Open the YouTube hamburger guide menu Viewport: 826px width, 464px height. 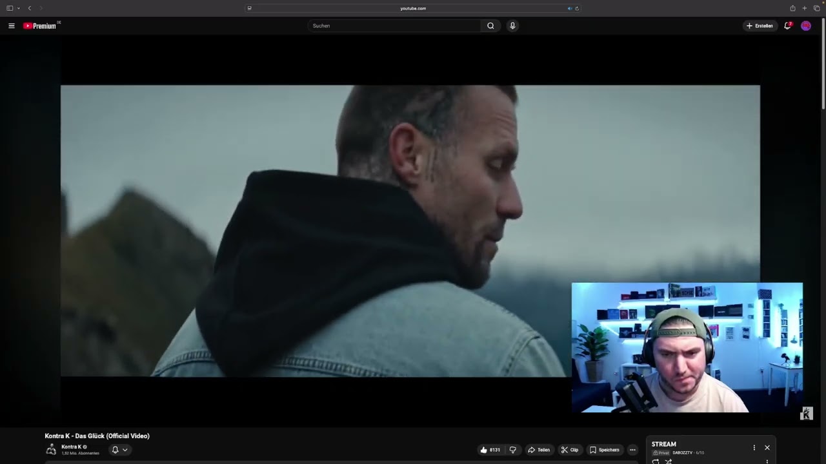click(12, 26)
